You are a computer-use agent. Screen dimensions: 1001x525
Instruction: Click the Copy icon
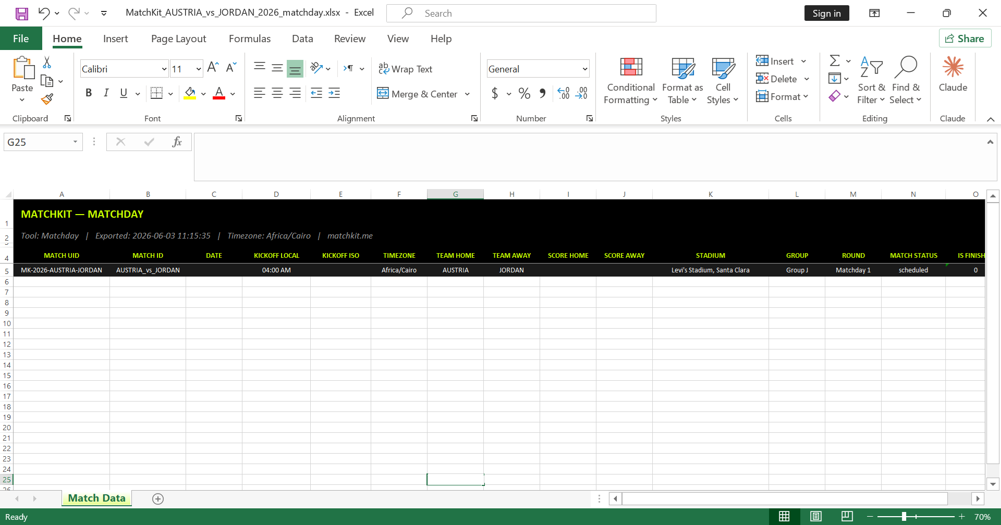[x=47, y=81]
